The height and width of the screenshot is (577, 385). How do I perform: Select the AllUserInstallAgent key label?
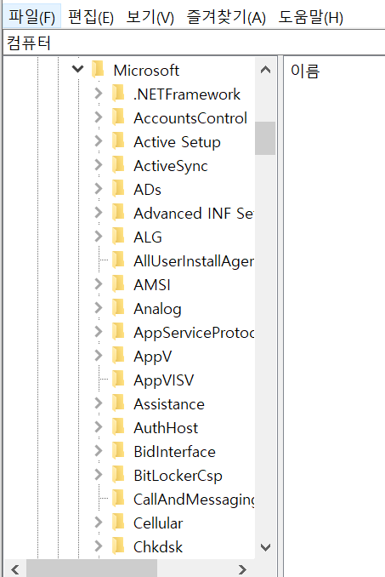[194, 261]
